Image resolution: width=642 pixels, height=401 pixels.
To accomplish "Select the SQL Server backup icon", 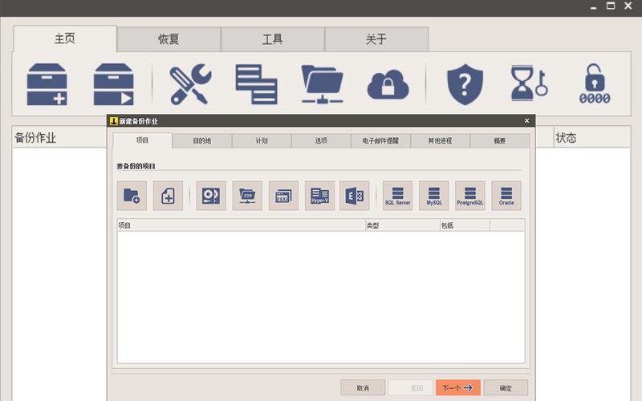I will pos(397,196).
